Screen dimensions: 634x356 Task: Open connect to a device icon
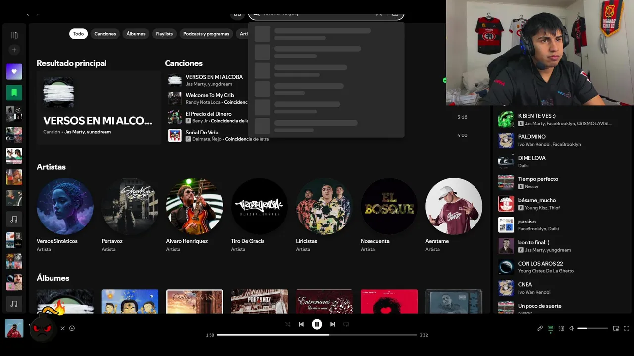[x=561, y=328]
